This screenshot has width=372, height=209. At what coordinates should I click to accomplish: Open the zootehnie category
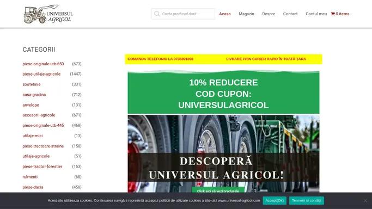pyautogui.click(x=32, y=84)
